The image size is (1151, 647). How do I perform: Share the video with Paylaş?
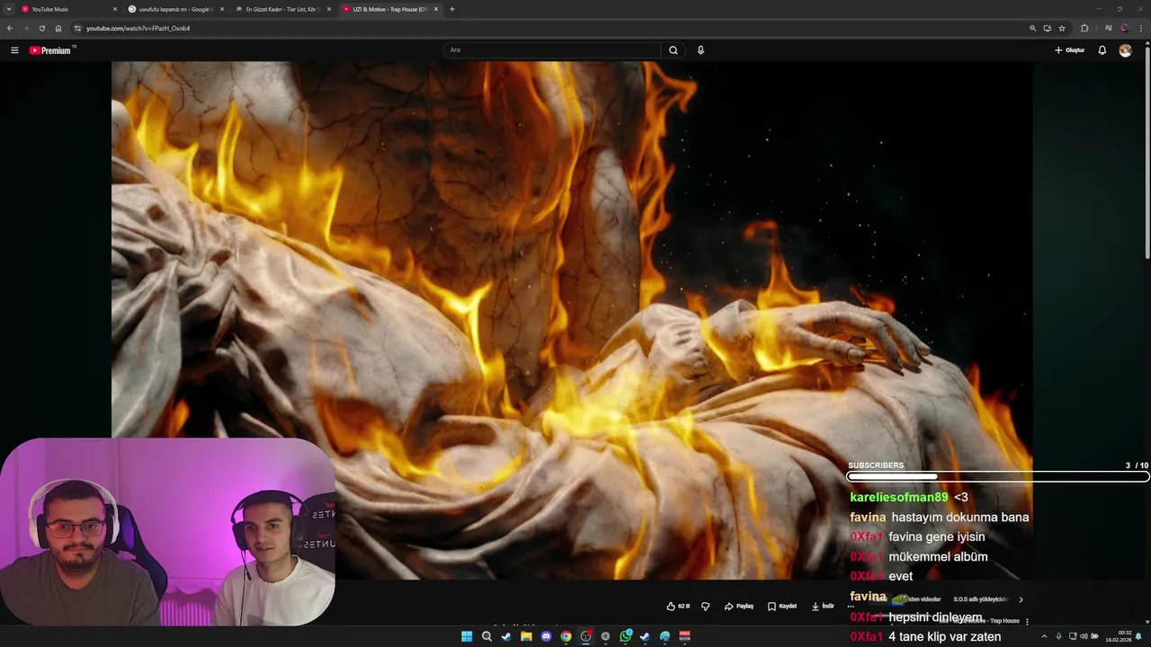click(x=739, y=607)
